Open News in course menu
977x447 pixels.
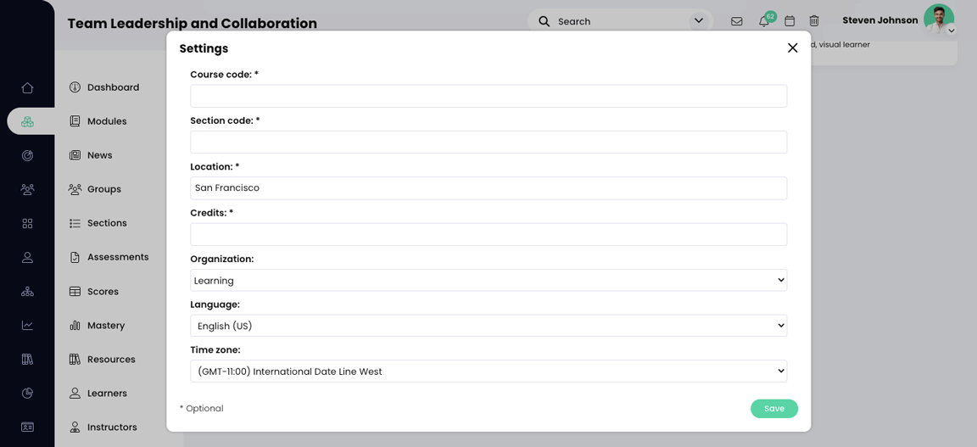(x=91, y=155)
